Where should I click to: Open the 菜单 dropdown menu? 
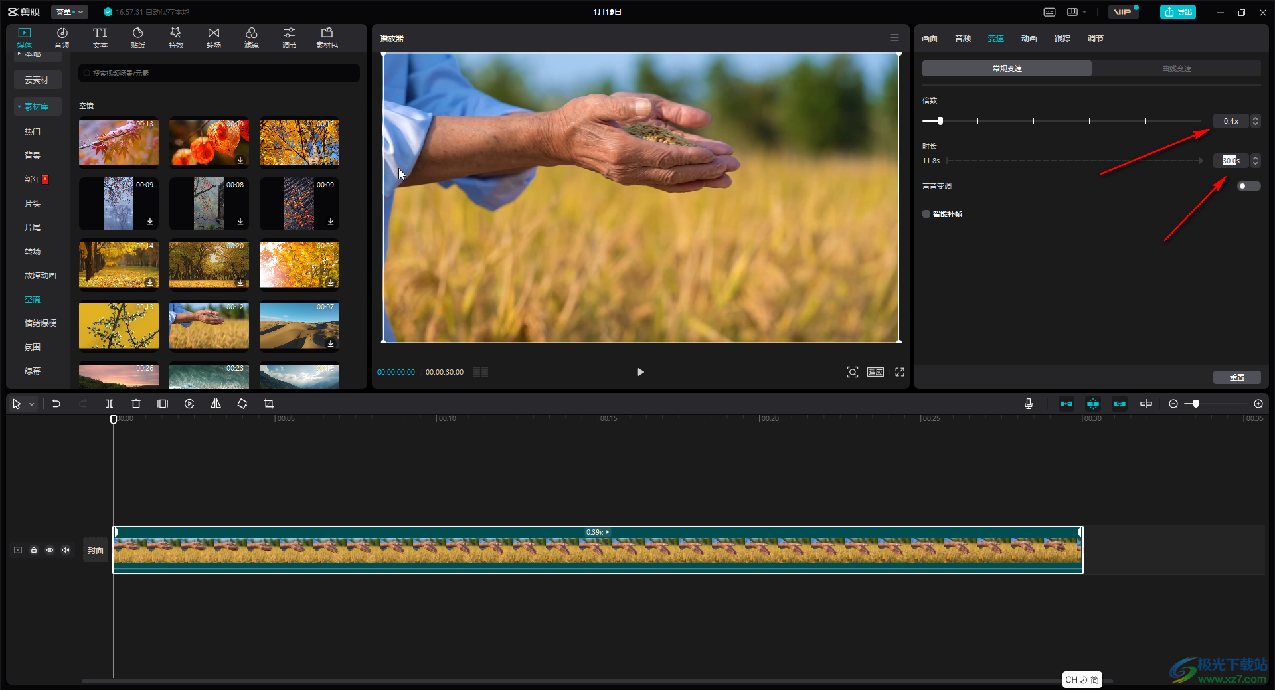pos(69,12)
